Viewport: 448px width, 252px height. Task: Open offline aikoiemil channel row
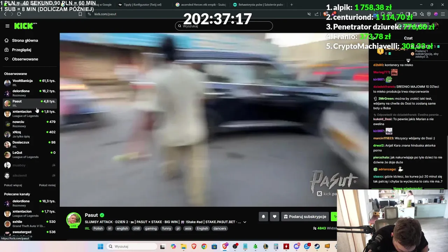30,175
